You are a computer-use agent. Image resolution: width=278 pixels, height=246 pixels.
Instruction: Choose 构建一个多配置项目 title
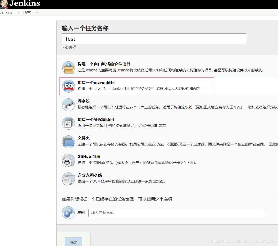pos(96,120)
